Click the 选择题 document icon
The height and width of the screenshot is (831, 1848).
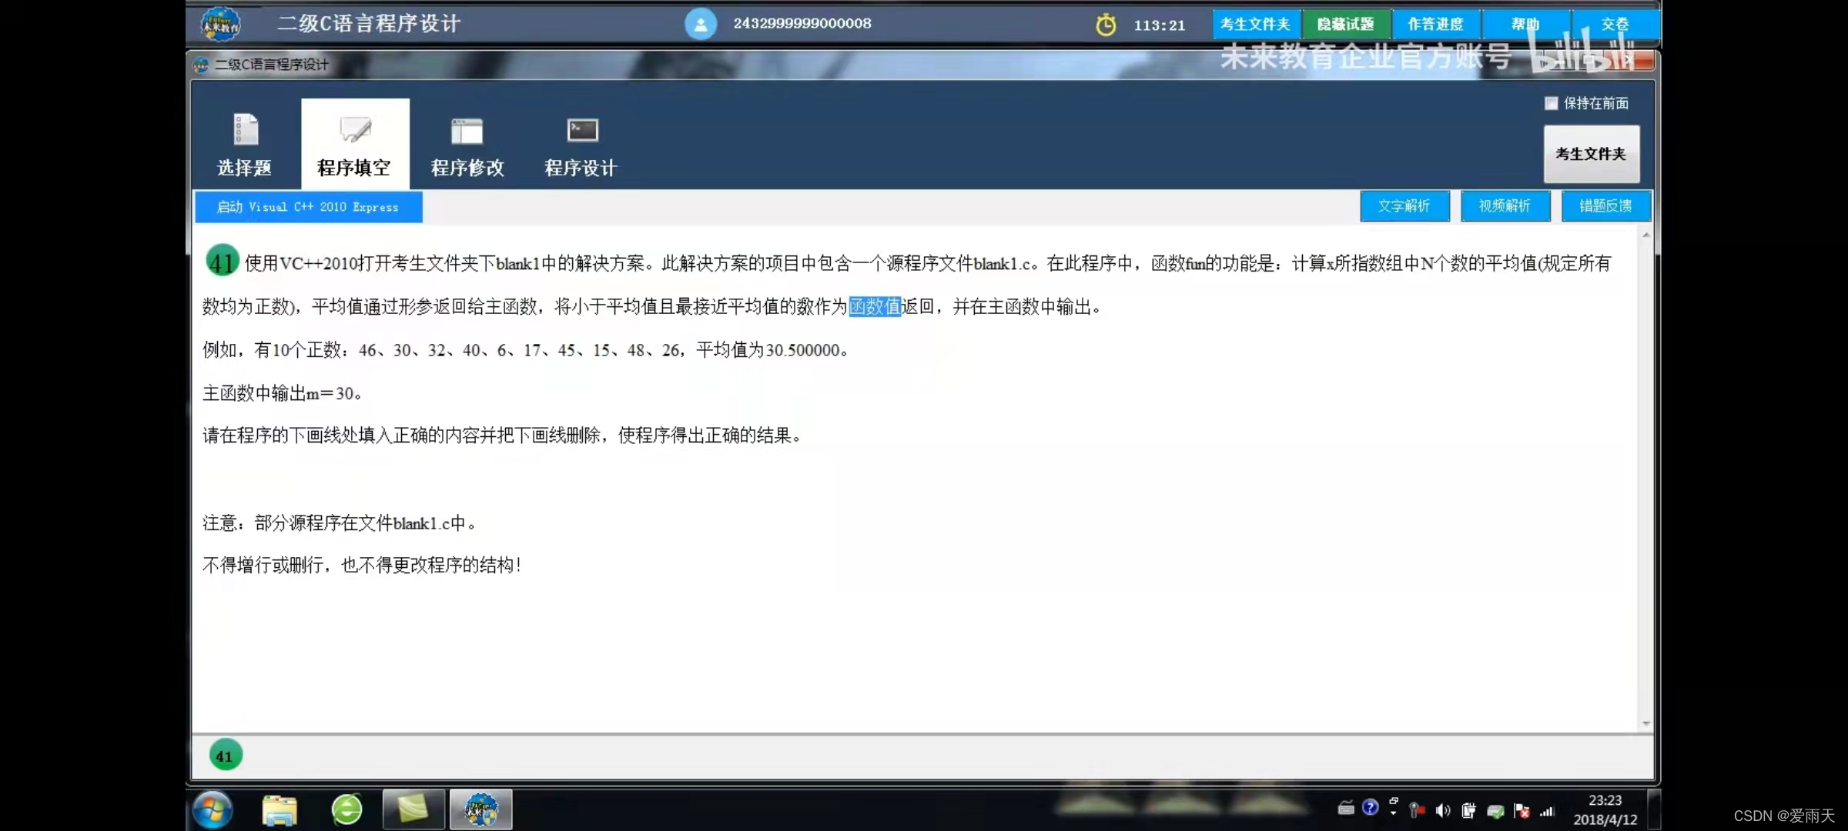246,129
